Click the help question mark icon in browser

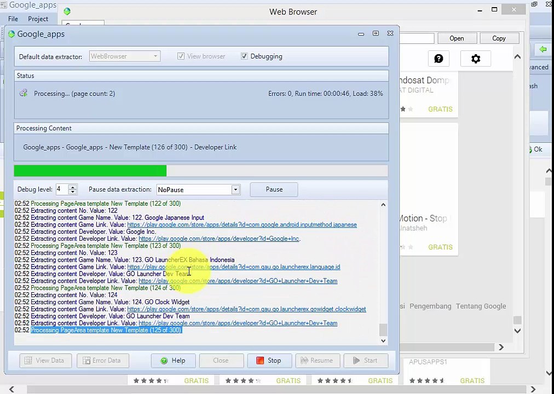[x=438, y=59]
